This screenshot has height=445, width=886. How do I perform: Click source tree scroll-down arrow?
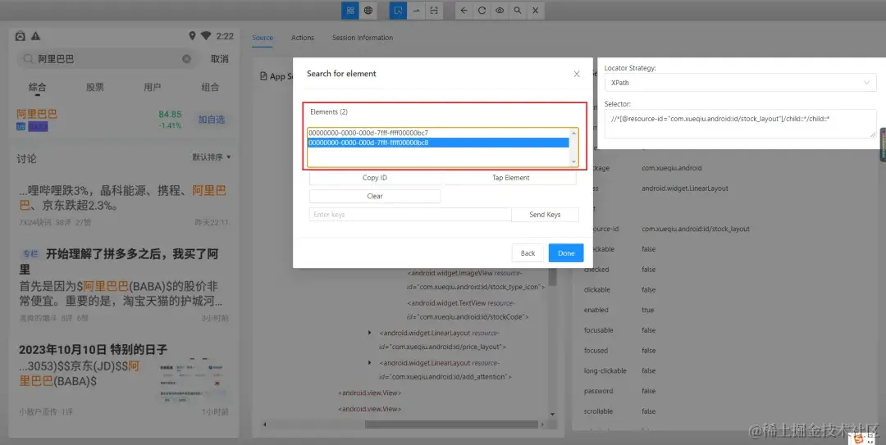pyautogui.click(x=552, y=414)
